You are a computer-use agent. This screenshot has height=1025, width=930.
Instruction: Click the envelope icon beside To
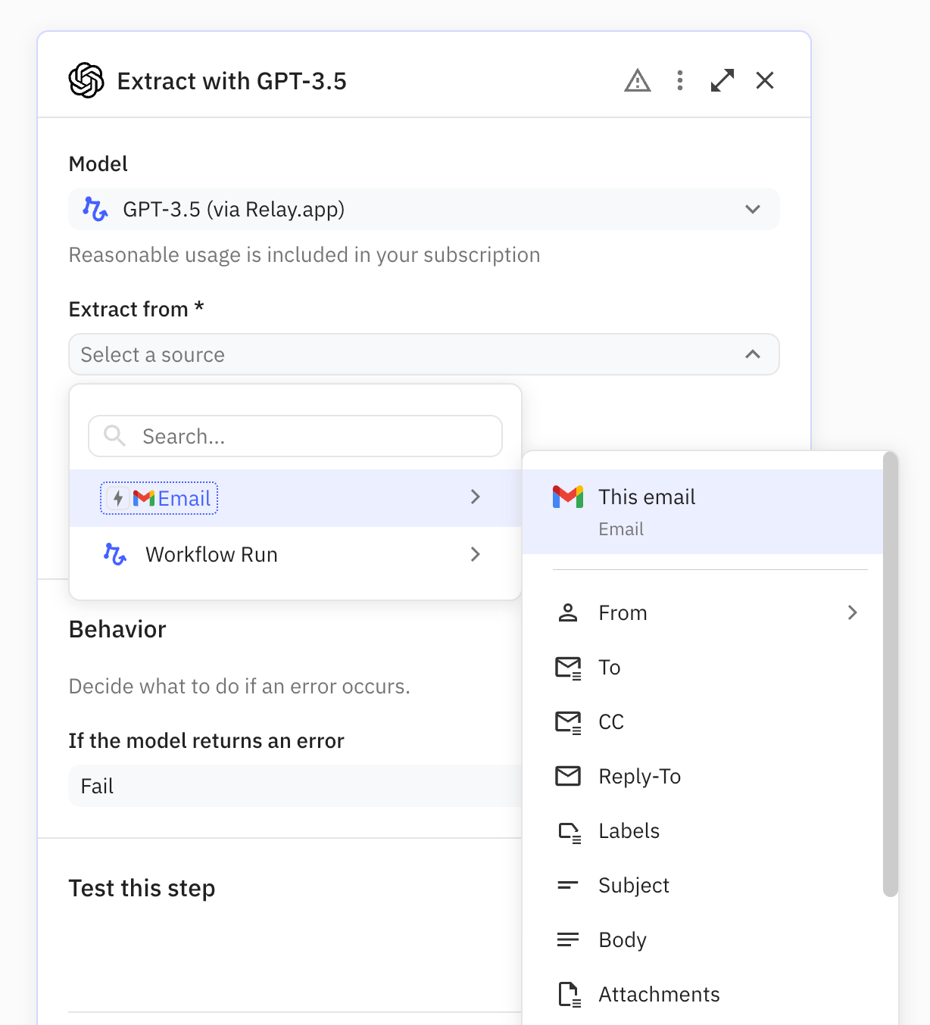point(569,668)
